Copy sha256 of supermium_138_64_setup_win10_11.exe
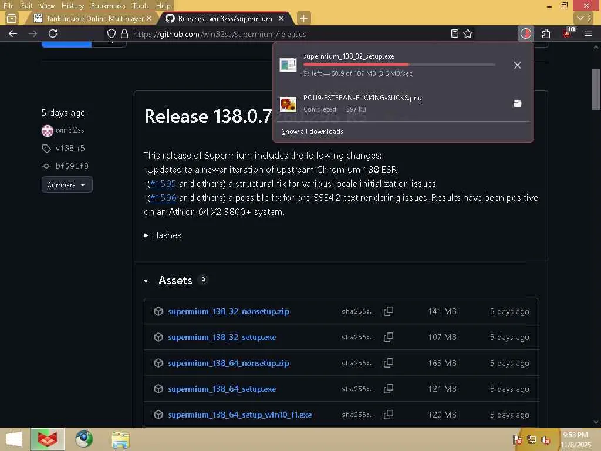Viewport: 601px width, 451px height. 389,415
